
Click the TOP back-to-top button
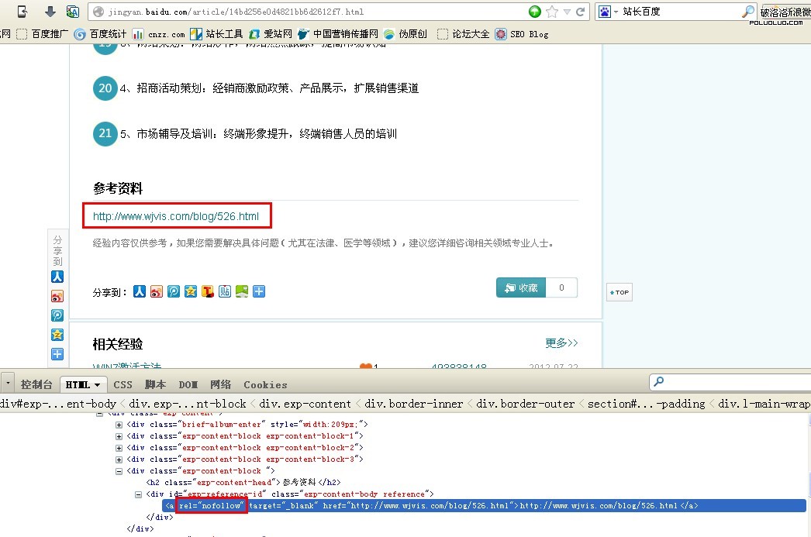619,292
